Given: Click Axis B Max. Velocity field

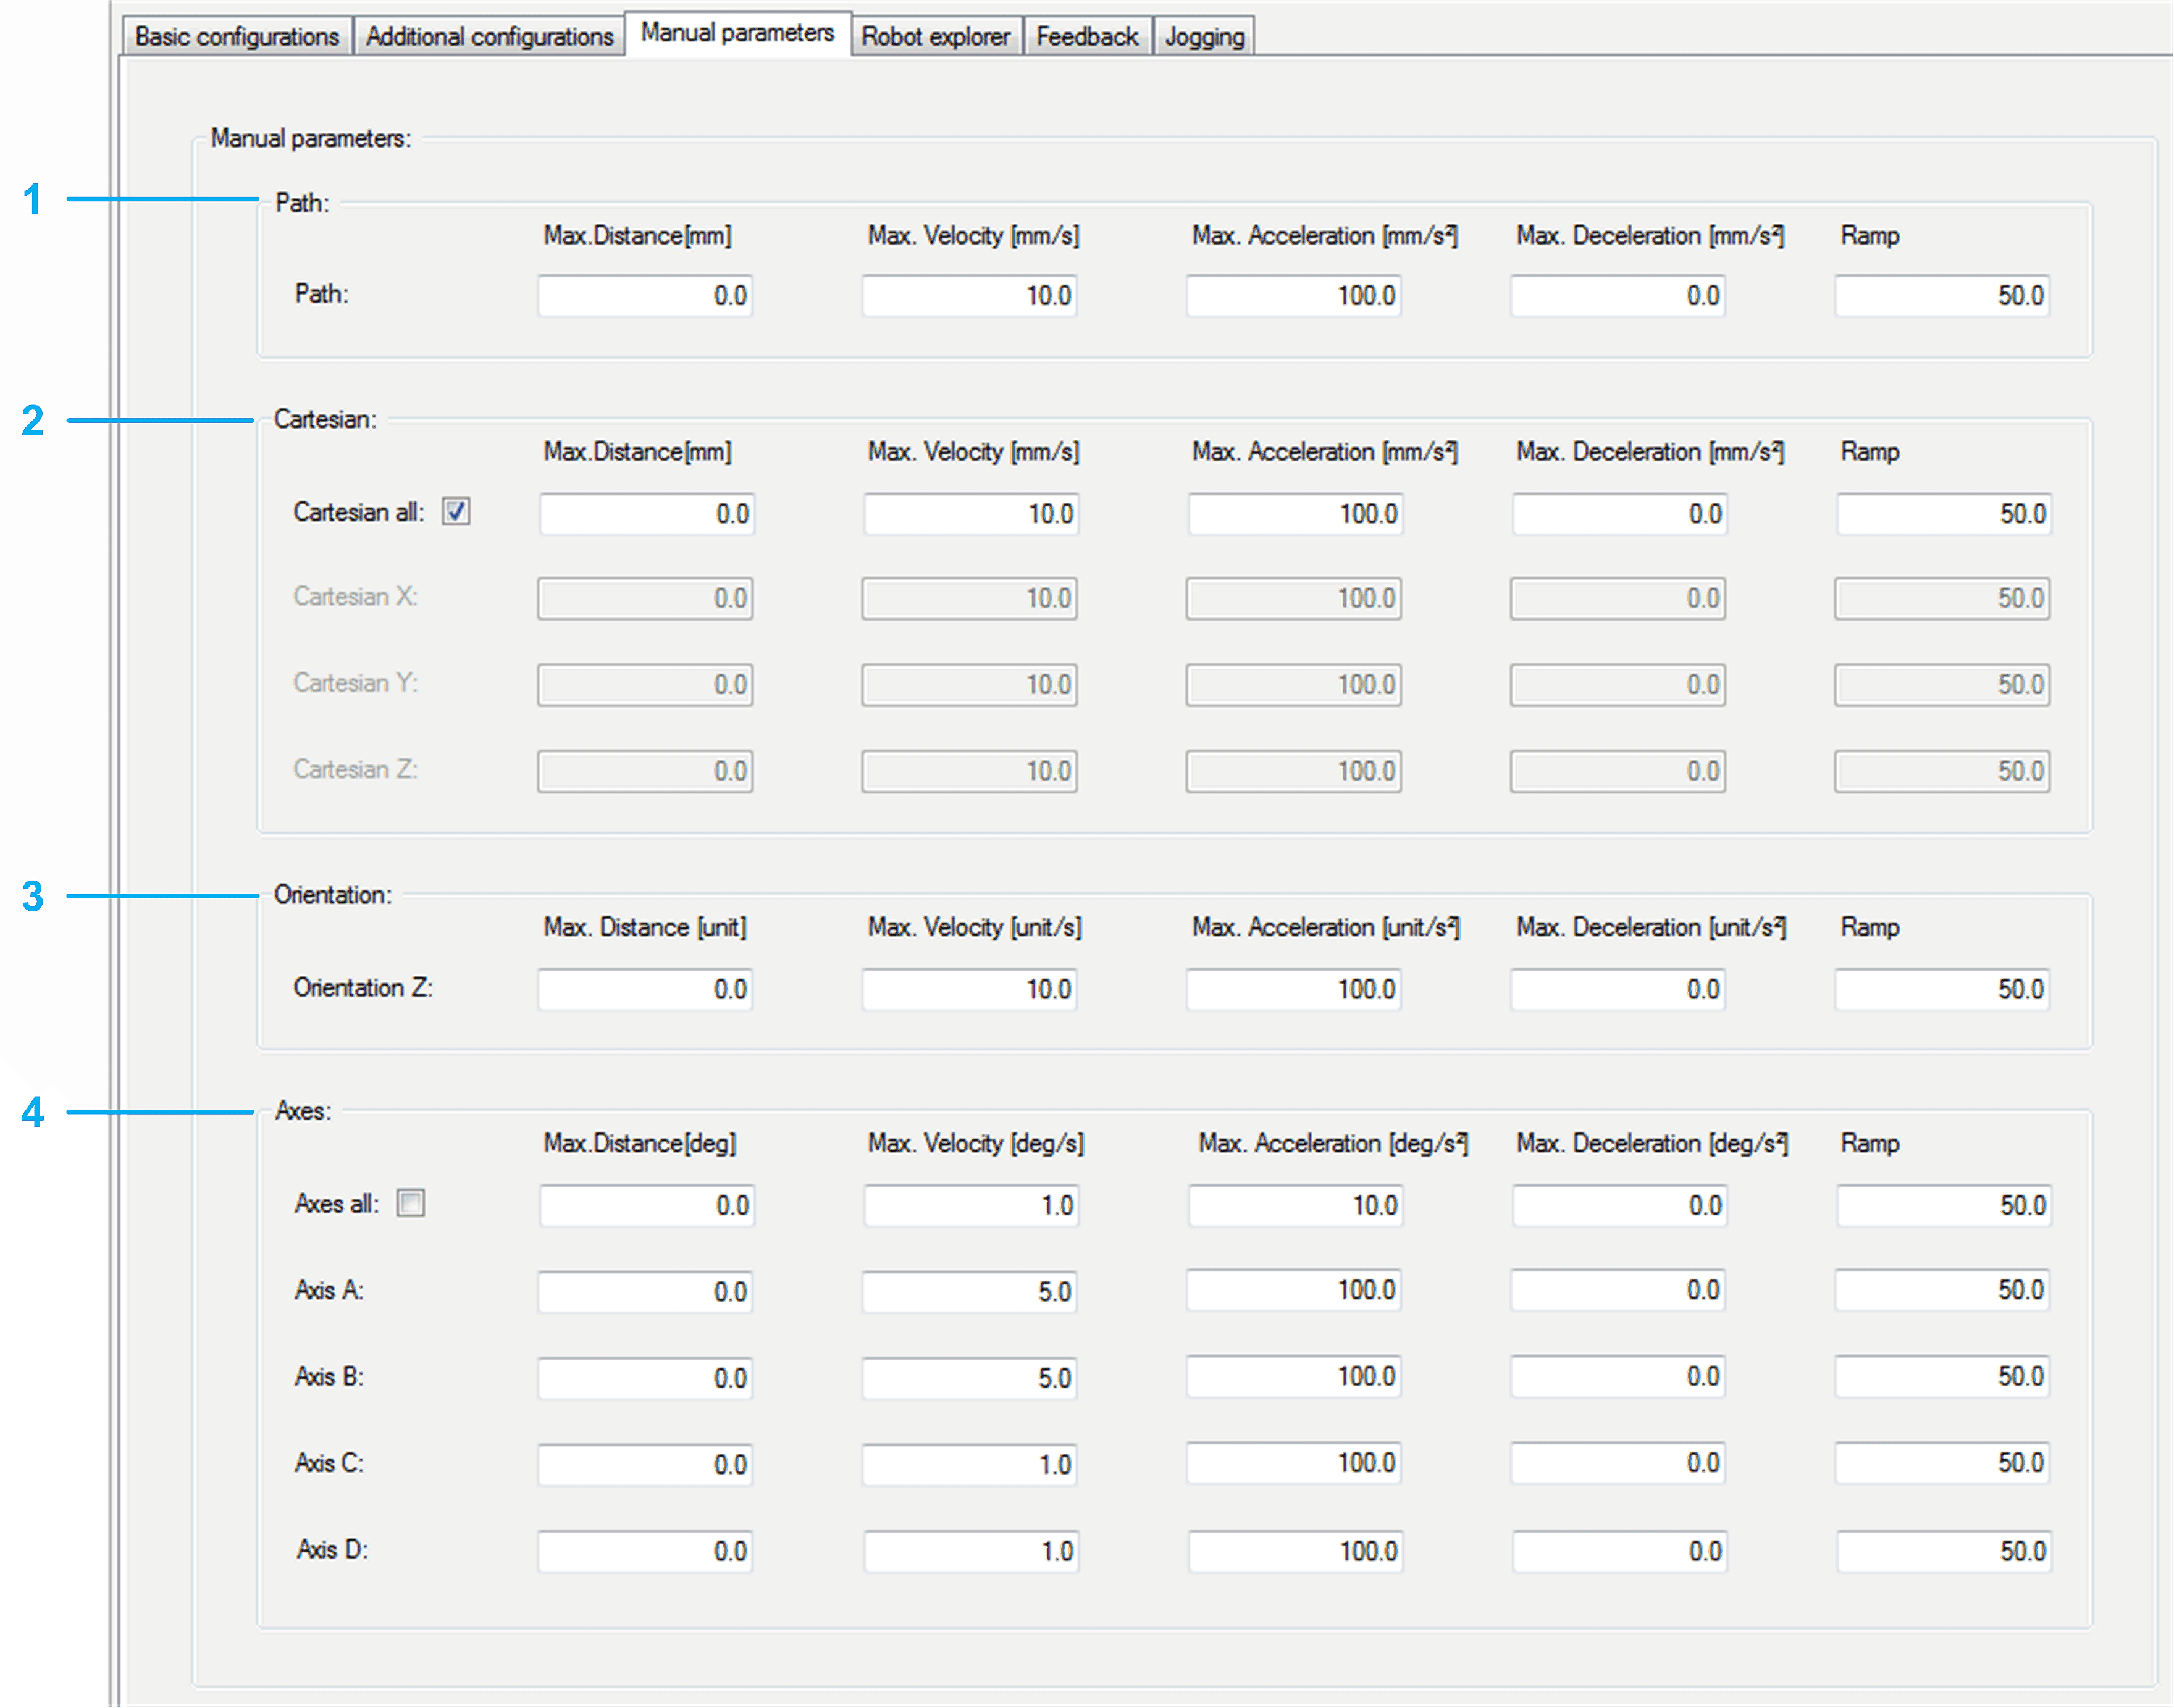Looking at the screenshot, I should [x=969, y=1378].
